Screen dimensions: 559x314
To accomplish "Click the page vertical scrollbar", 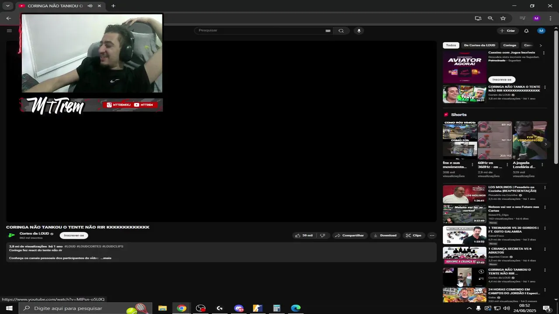I will pos(556,98).
